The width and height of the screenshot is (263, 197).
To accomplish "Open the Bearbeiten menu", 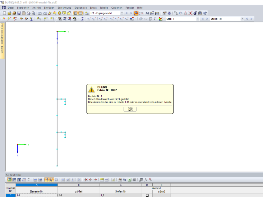I will pos(23,8).
